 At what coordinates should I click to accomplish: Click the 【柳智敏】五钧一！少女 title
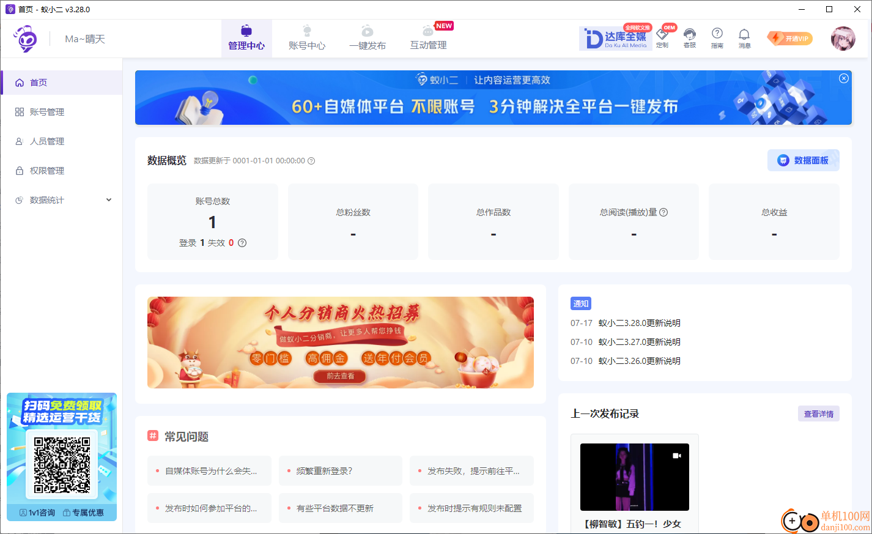(x=632, y=524)
